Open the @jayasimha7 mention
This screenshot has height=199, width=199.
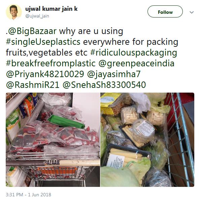click(x=114, y=74)
